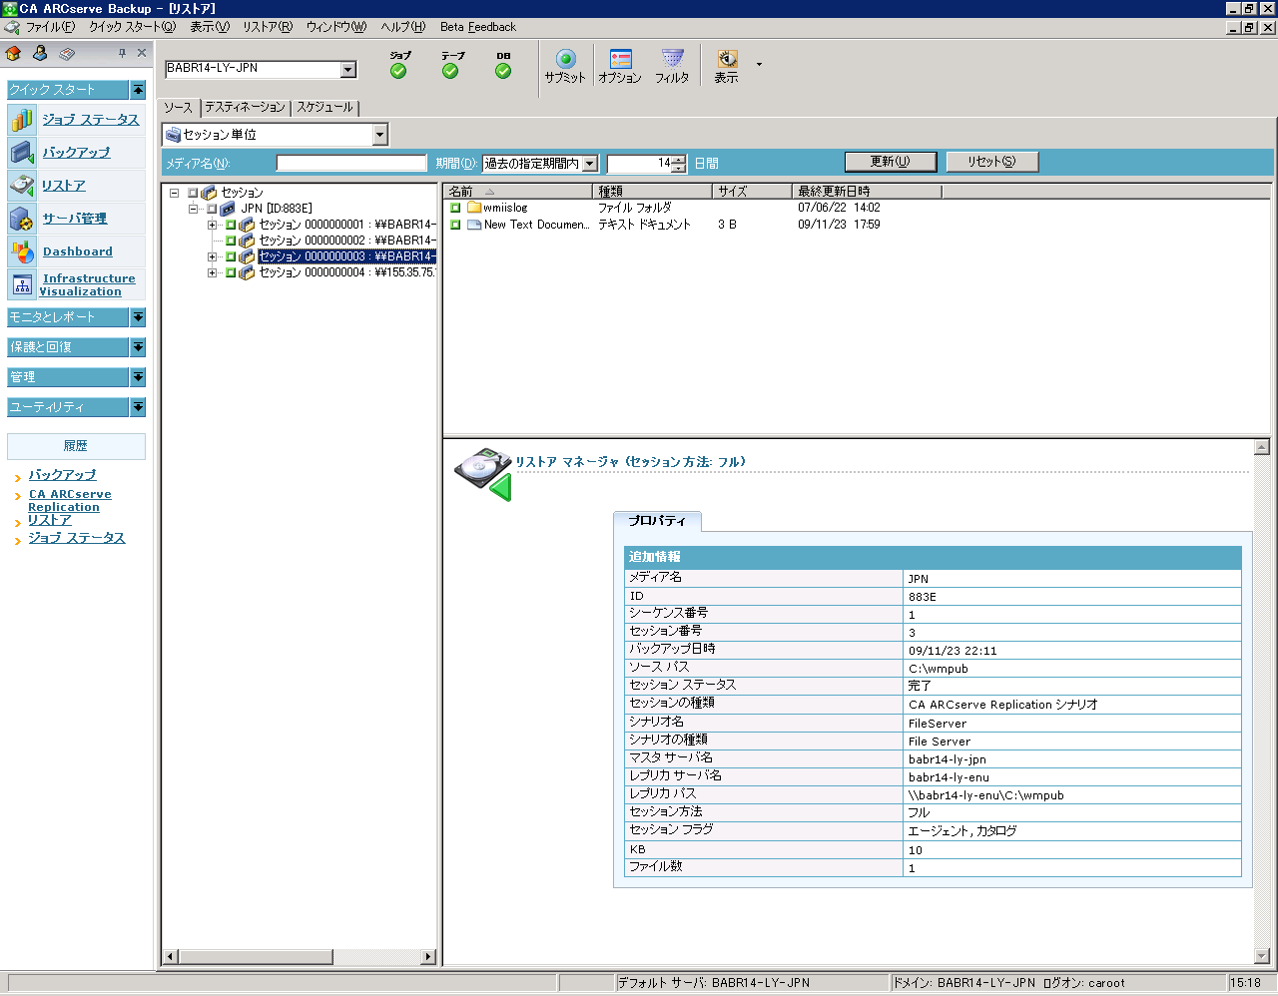Click the リセット(S) button
Image resolution: width=1278 pixels, height=996 pixels.
click(990, 162)
